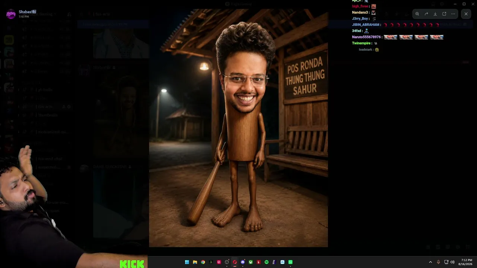Click J3rry_Boy's name in the chat overlay
The image size is (477, 268).
tap(360, 19)
